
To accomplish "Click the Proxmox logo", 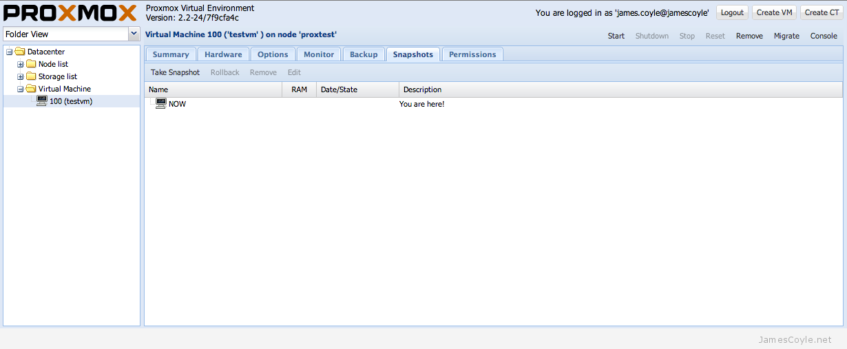I will 70,13.
